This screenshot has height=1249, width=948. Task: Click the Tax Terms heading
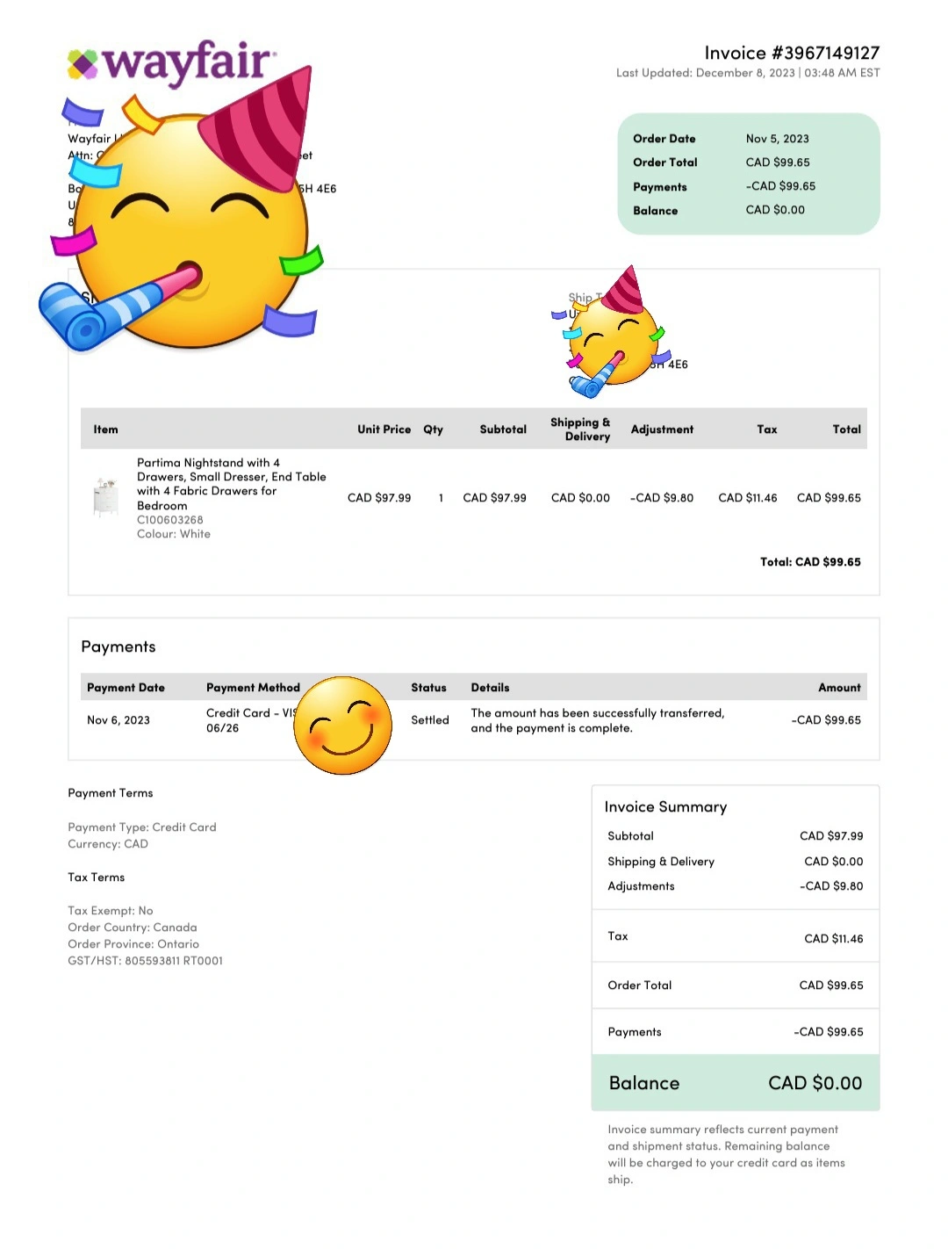[97, 877]
